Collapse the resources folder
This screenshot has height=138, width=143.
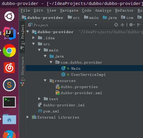[45, 80]
